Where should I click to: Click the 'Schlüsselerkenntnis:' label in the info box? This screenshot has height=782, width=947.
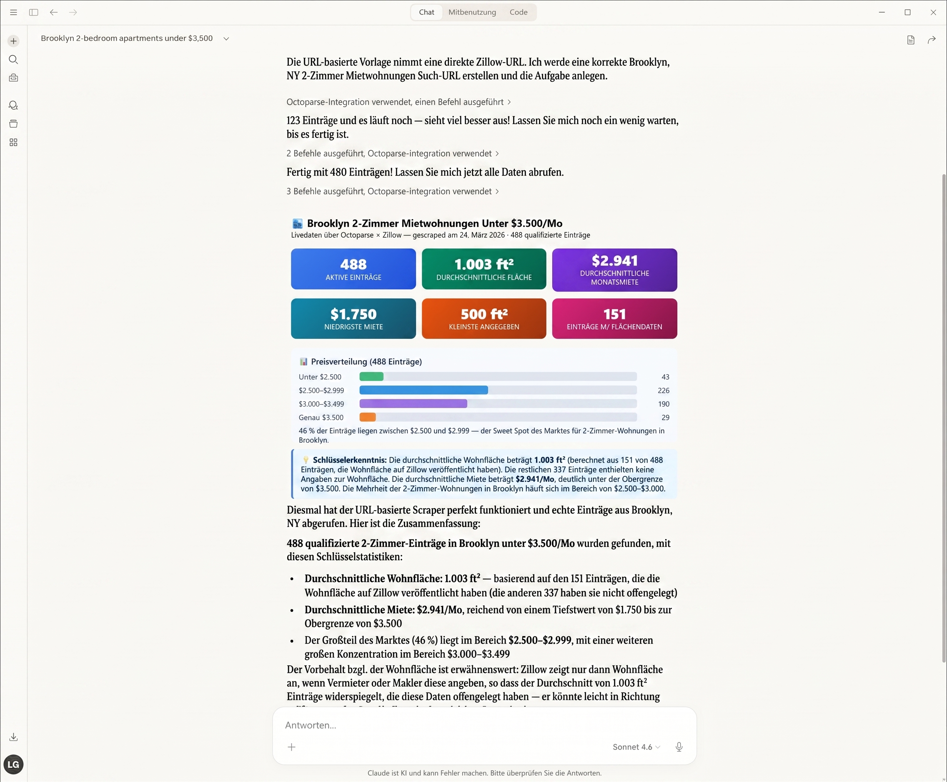(x=350, y=460)
